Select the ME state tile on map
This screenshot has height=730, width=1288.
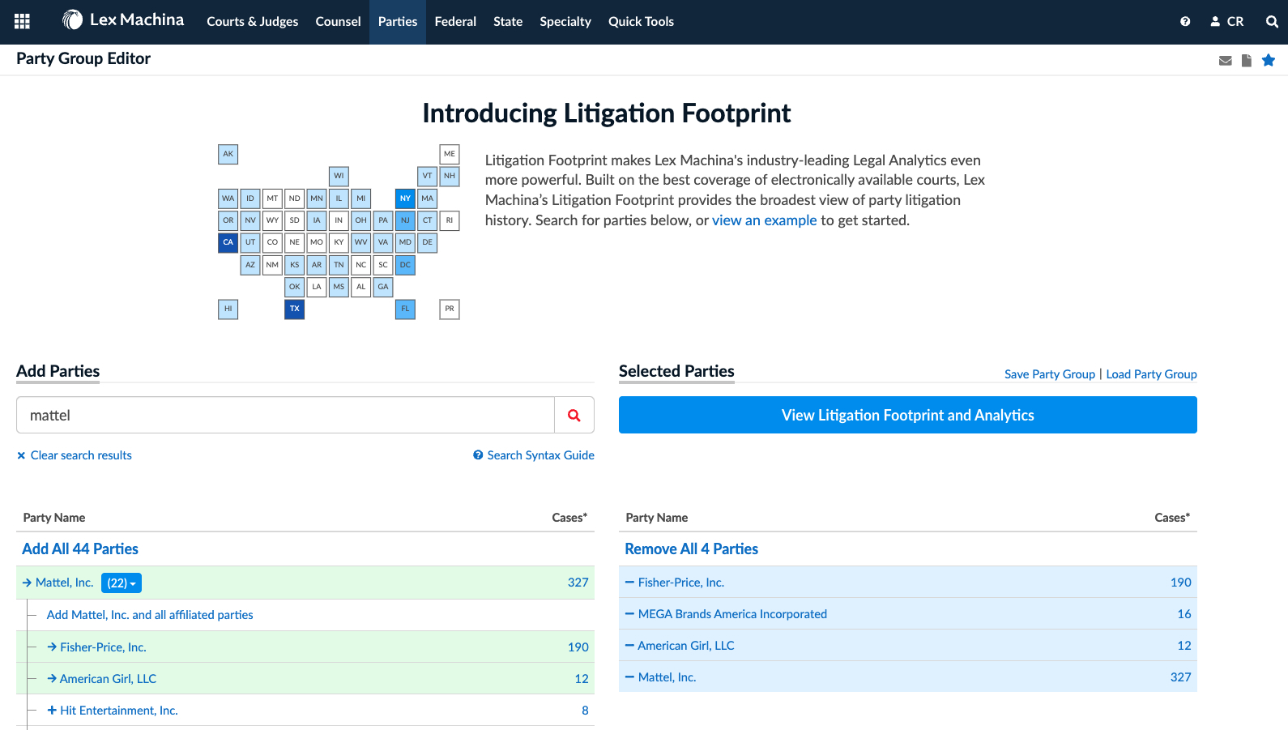click(x=450, y=154)
